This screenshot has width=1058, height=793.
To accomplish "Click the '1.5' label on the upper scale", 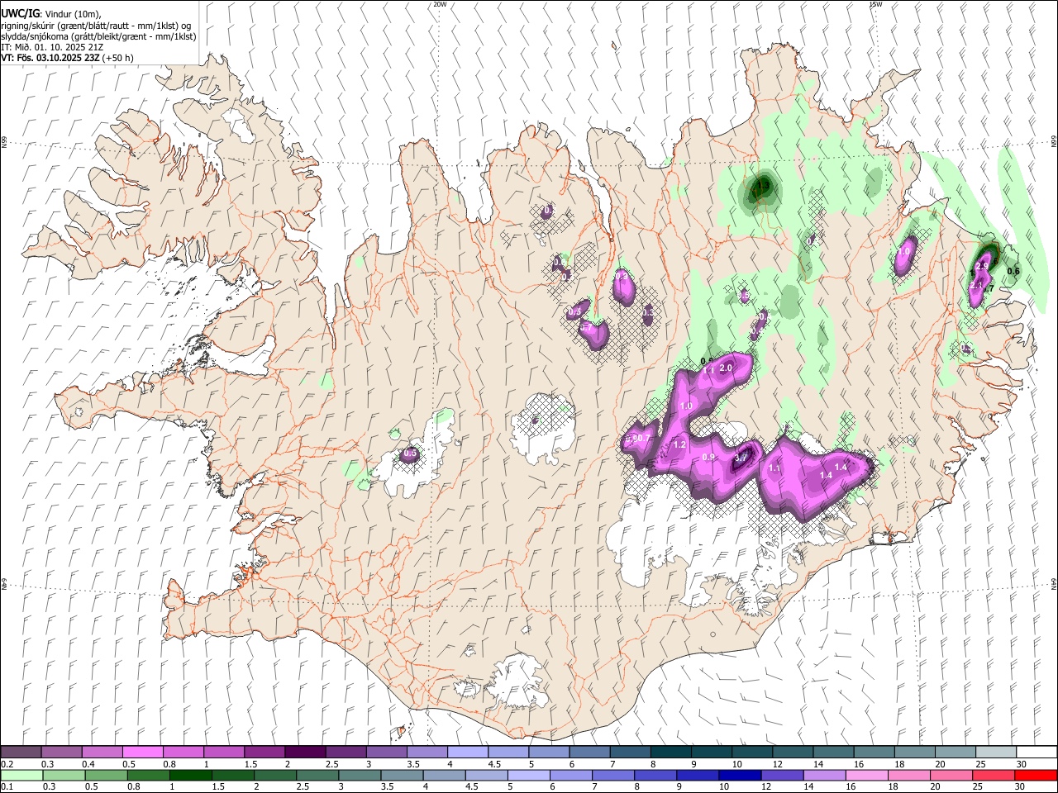I will (x=250, y=764).
